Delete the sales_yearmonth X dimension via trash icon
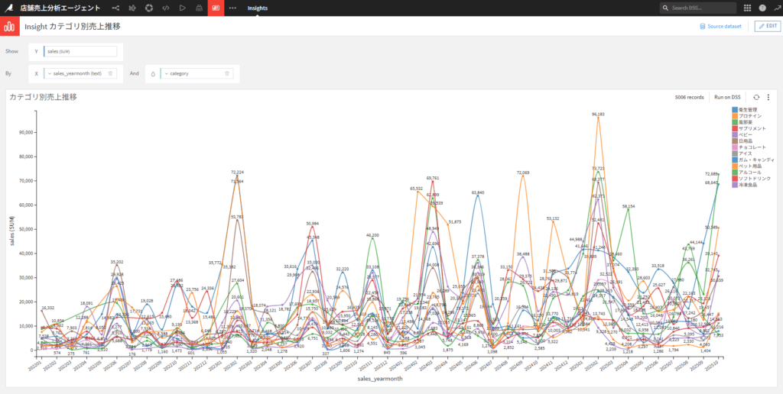Viewport: 783px width, 394px height. [110, 73]
